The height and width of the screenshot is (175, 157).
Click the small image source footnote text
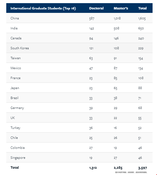pyautogui.click(x=131, y=172)
